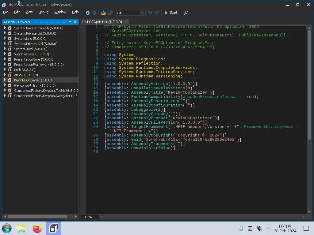Viewport: 314px width, 235px height.
Task: Open Assembly Explorer panel options arrow
Action: (x=70, y=22)
